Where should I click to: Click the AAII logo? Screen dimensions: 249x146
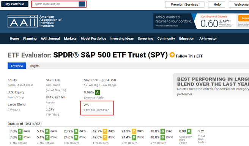tap(35, 21)
